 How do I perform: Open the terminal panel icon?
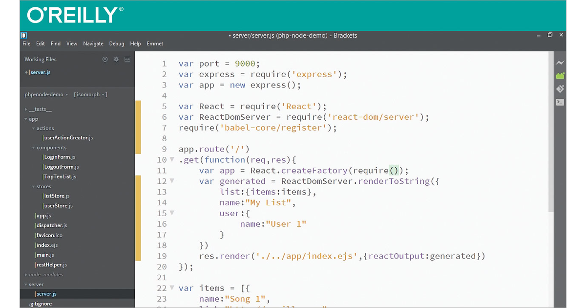[x=560, y=102]
